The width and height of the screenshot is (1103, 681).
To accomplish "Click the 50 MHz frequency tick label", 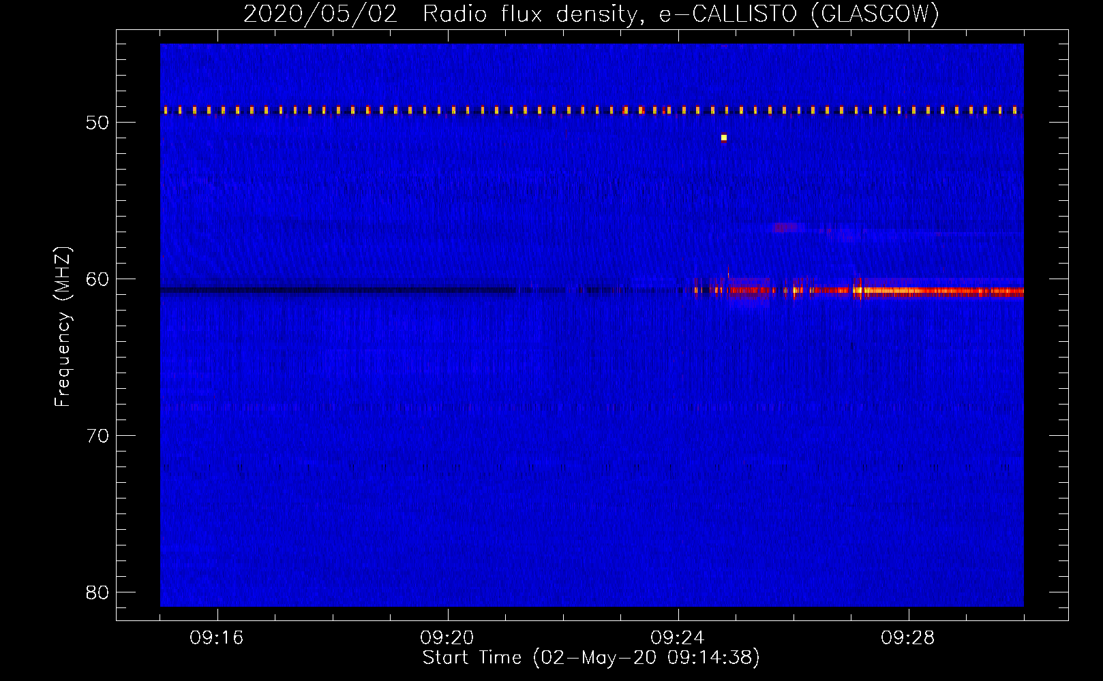I will [97, 123].
